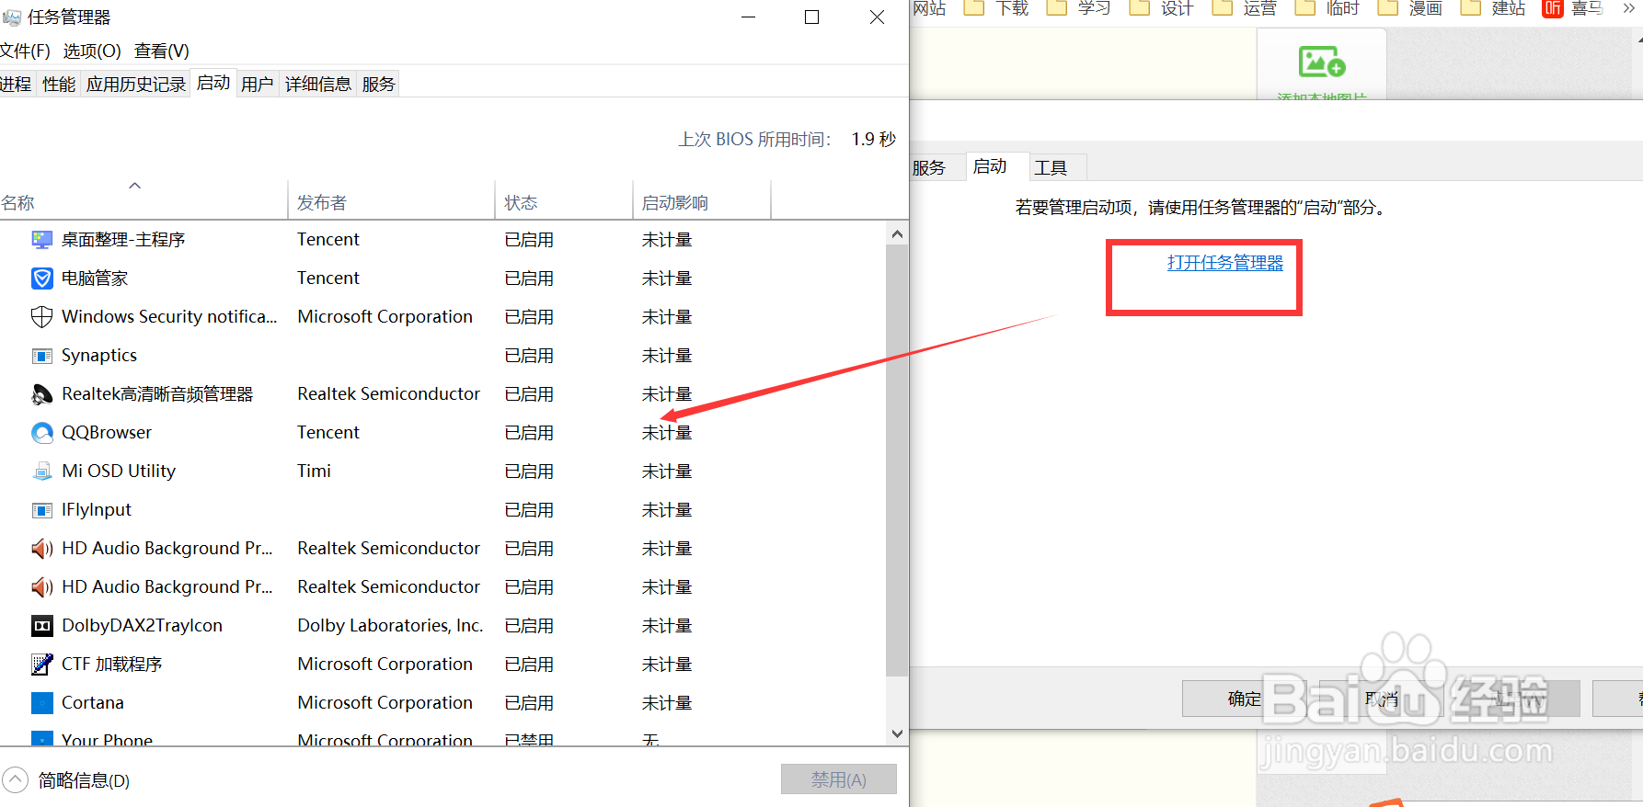This screenshot has height=807, width=1643.
Task: Switch to the 用户 tab
Action: point(258,85)
